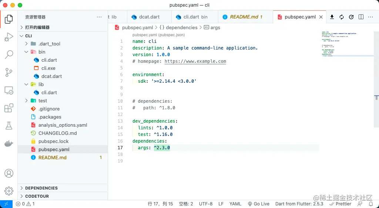The image size is (379, 208).
Task: Open the www.example.com homepage link
Action: click(x=195, y=61)
